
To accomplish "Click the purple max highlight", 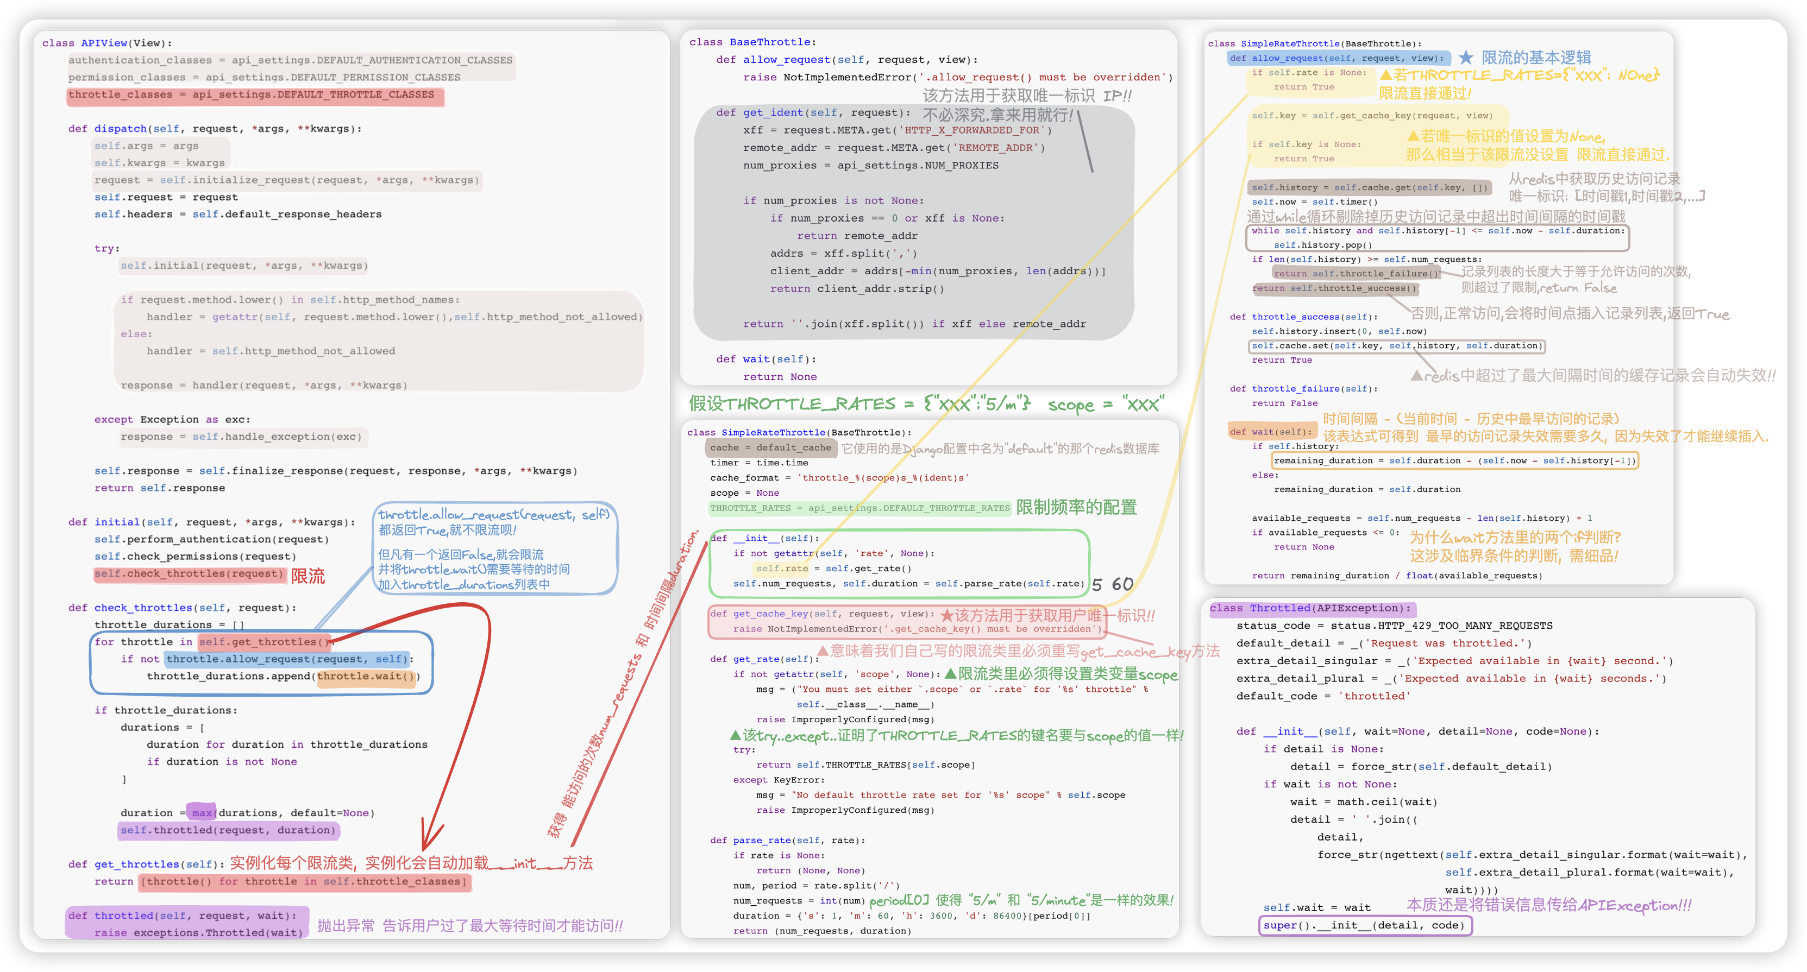I will pos(202,813).
